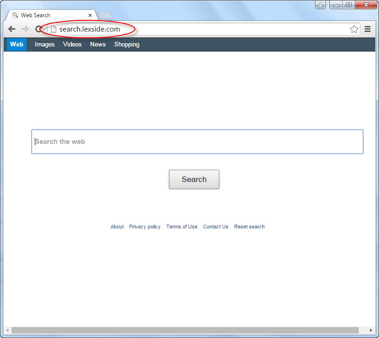Switch to Videos search category
The image size is (379, 338).
[72, 45]
